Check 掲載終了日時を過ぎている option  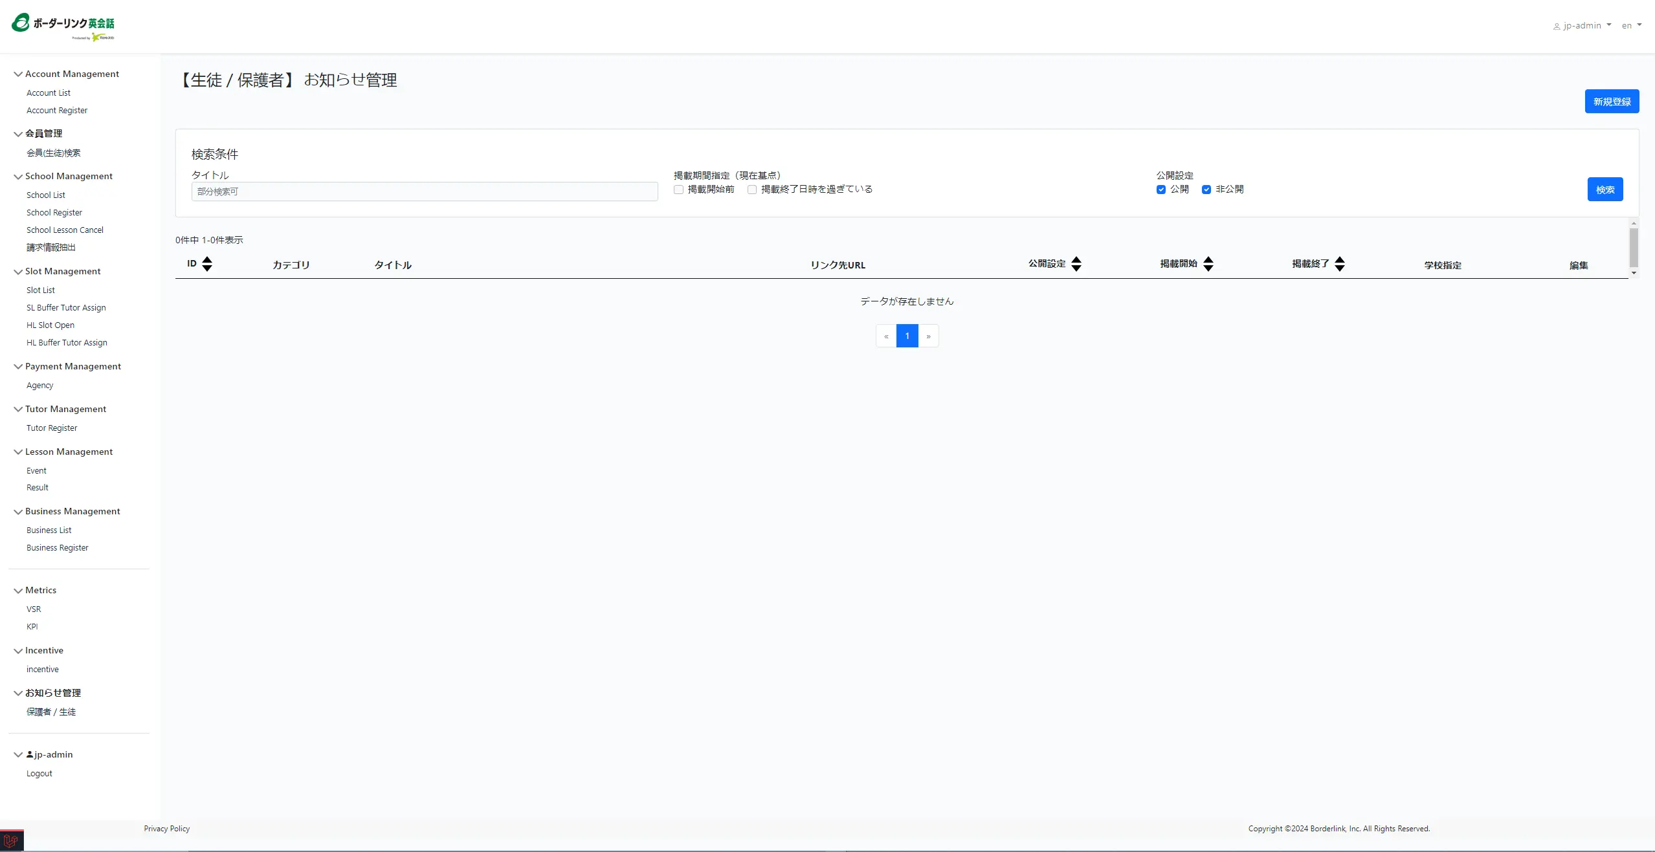point(752,190)
